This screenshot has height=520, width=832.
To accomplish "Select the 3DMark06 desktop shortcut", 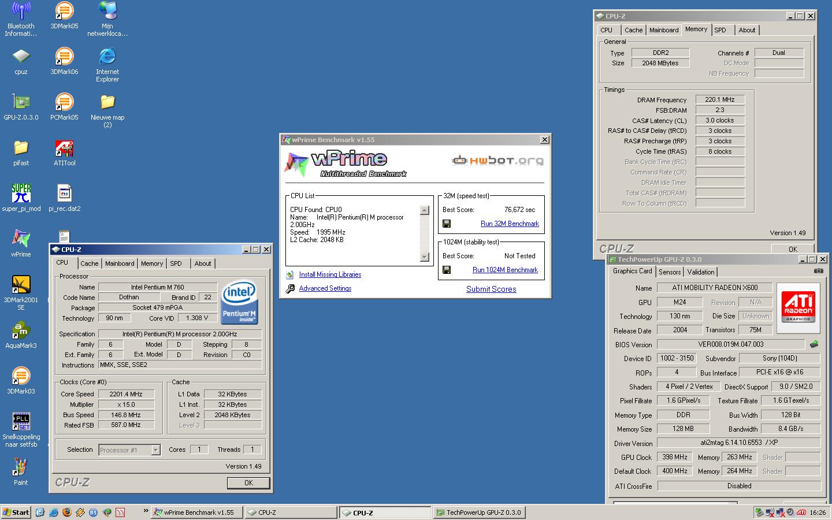I will point(64,61).
